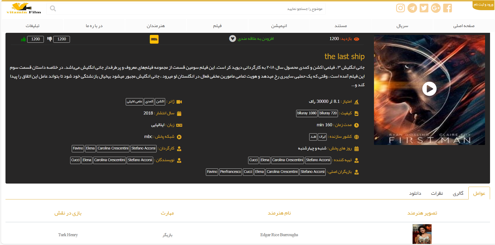Click Carolina Crescentini in producer row
This screenshot has width=495, height=245.
(x=288, y=160)
